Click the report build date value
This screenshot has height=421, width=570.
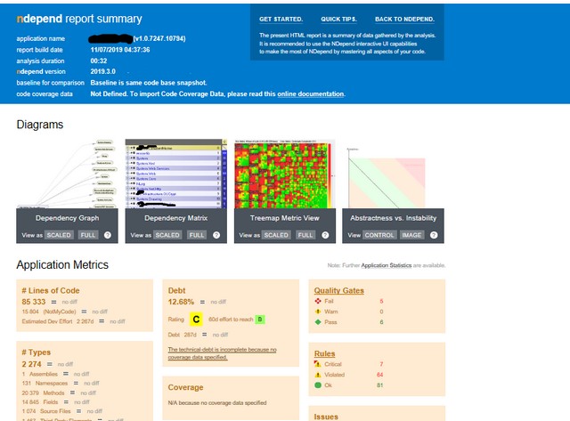[x=120, y=50]
